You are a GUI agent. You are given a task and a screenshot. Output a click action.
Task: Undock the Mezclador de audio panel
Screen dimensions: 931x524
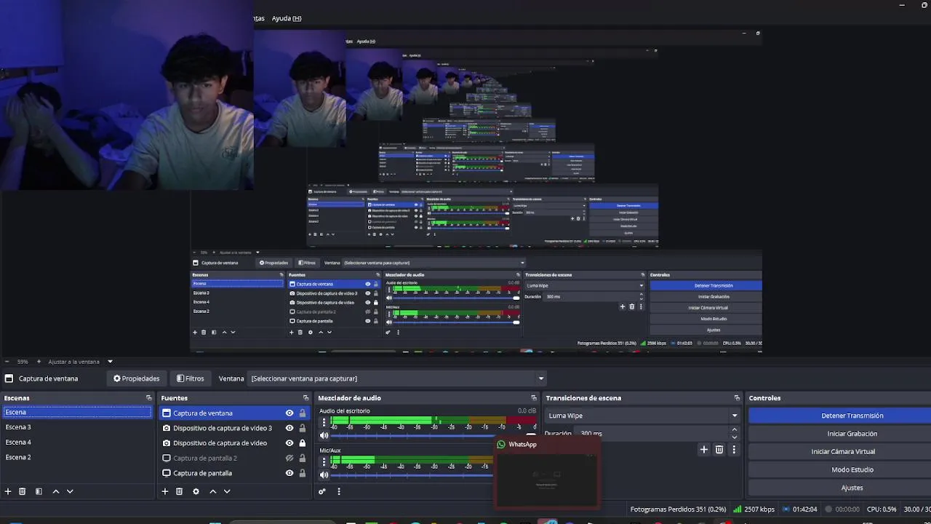click(534, 398)
